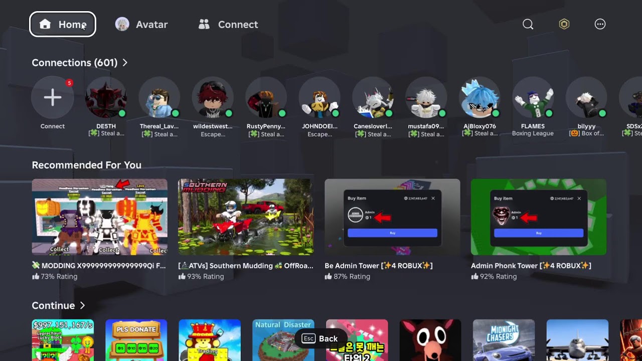Expand the Continue section chevron
Viewport: 642px width, 361px height.
pyautogui.click(x=82, y=305)
